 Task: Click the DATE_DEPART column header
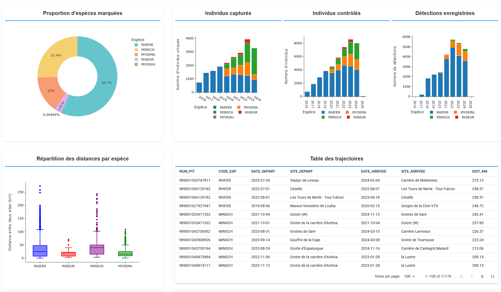pyautogui.click(x=263, y=171)
